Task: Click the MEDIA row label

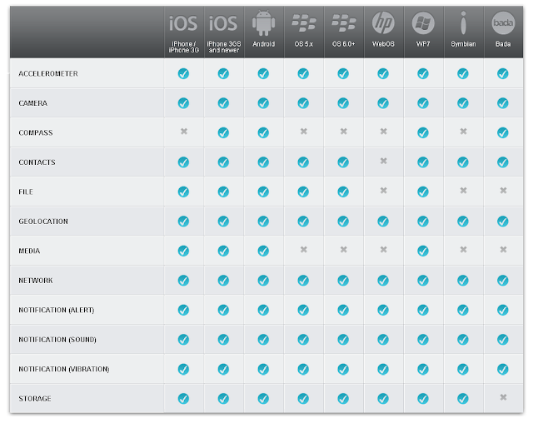Action: click(x=29, y=251)
